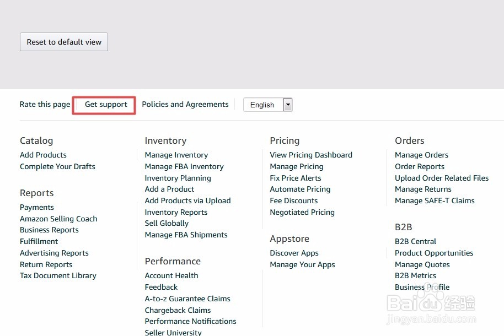Open View Pricing Dashboard link
Screen dimensions: 504x336
tap(311, 155)
